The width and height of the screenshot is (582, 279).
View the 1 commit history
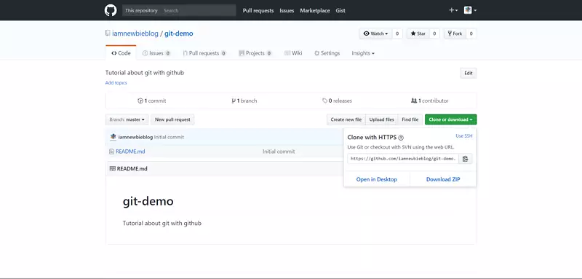152,101
